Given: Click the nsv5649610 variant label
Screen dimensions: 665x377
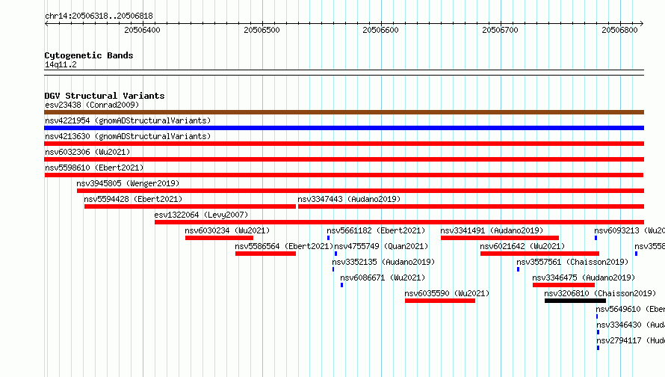Looking at the screenshot, I should (x=630, y=309).
